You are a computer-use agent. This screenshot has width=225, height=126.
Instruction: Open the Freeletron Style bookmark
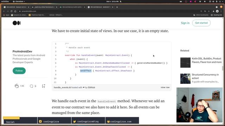point(37,15)
